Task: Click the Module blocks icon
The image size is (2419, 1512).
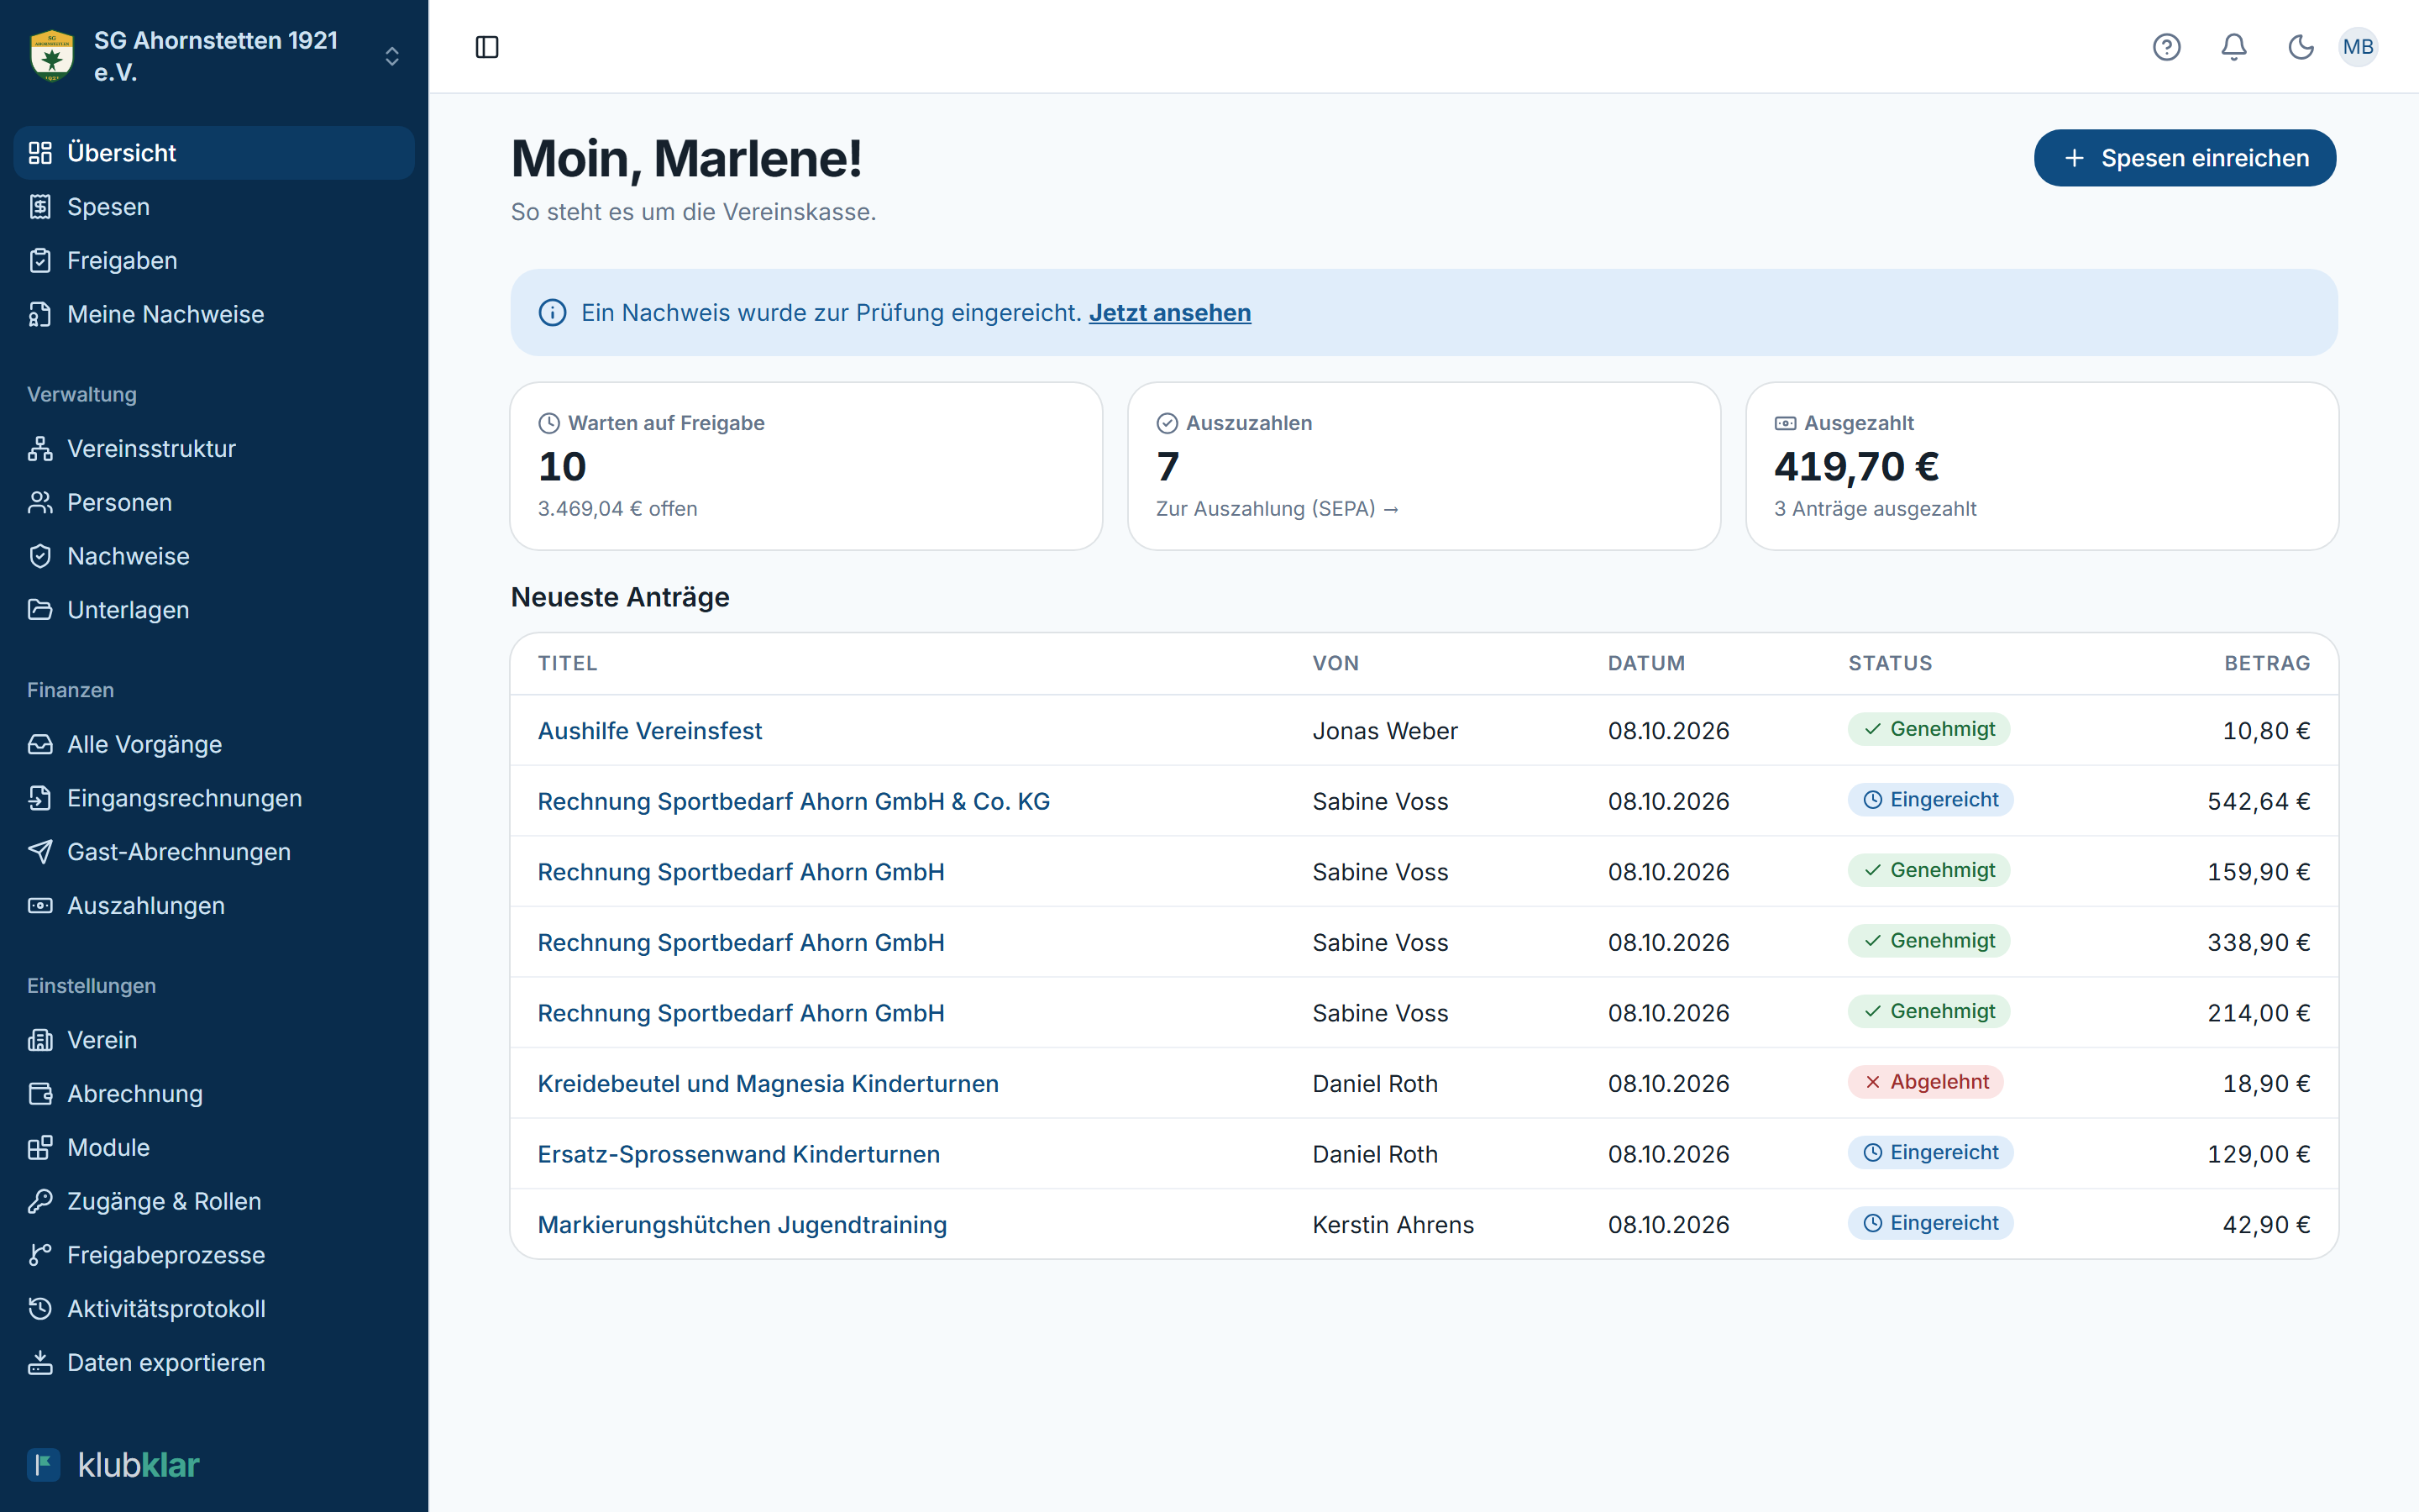Action: click(40, 1147)
